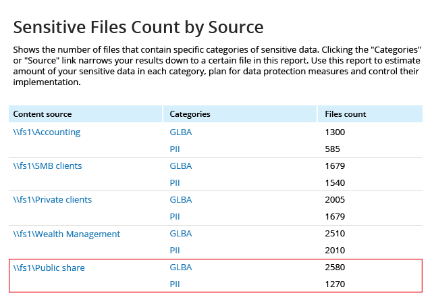Click the Categories column header
432x304 pixels.
pos(190,114)
